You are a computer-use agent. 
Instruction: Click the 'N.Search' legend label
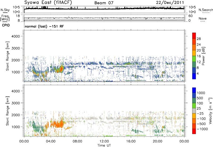[x=206, y=10]
